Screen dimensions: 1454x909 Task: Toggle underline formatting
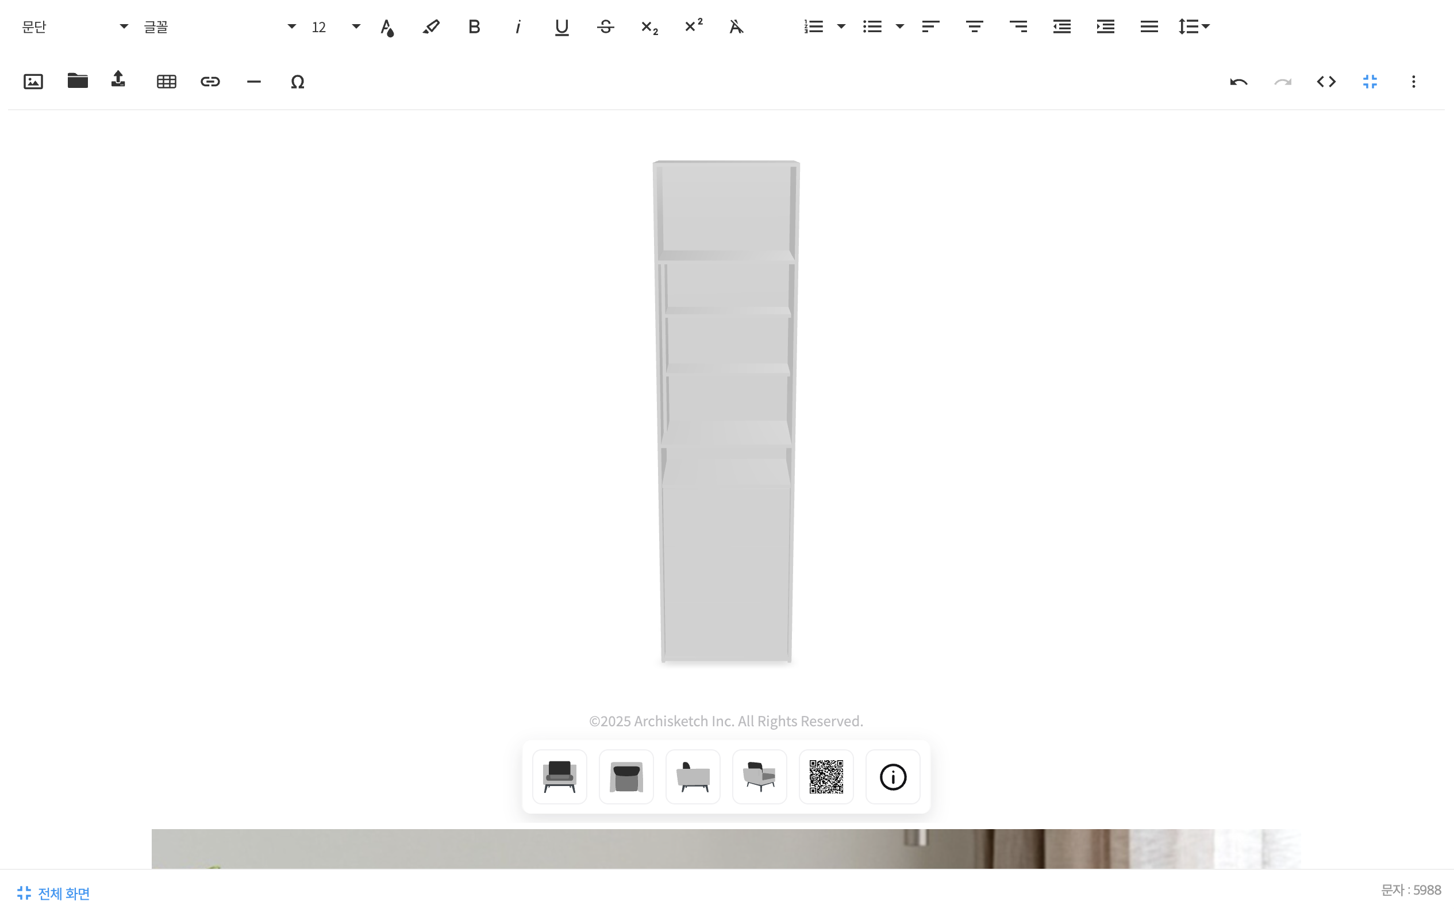click(561, 27)
